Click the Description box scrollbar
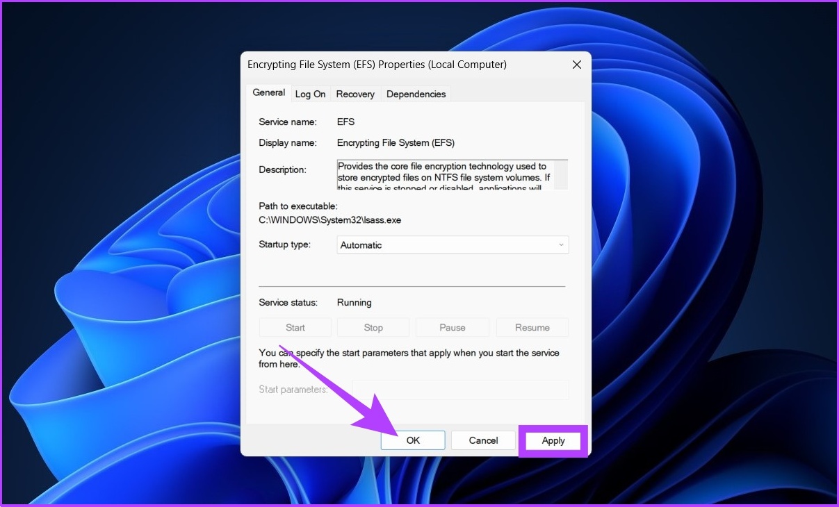Image resolution: width=839 pixels, height=507 pixels. tap(561, 175)
